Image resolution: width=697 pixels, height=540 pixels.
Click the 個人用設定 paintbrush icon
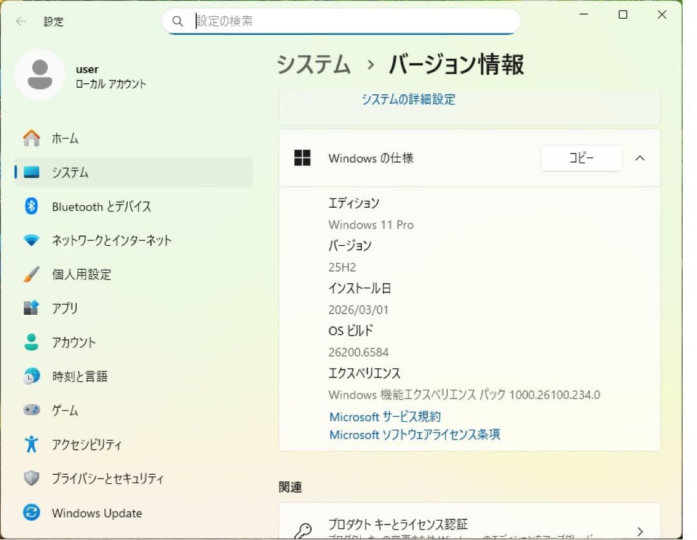point(31,274)
